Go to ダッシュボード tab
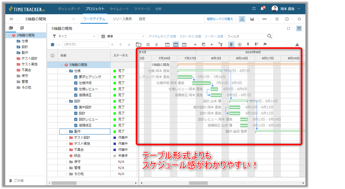This screenshot has height=189, width=345. coord(69,9)
